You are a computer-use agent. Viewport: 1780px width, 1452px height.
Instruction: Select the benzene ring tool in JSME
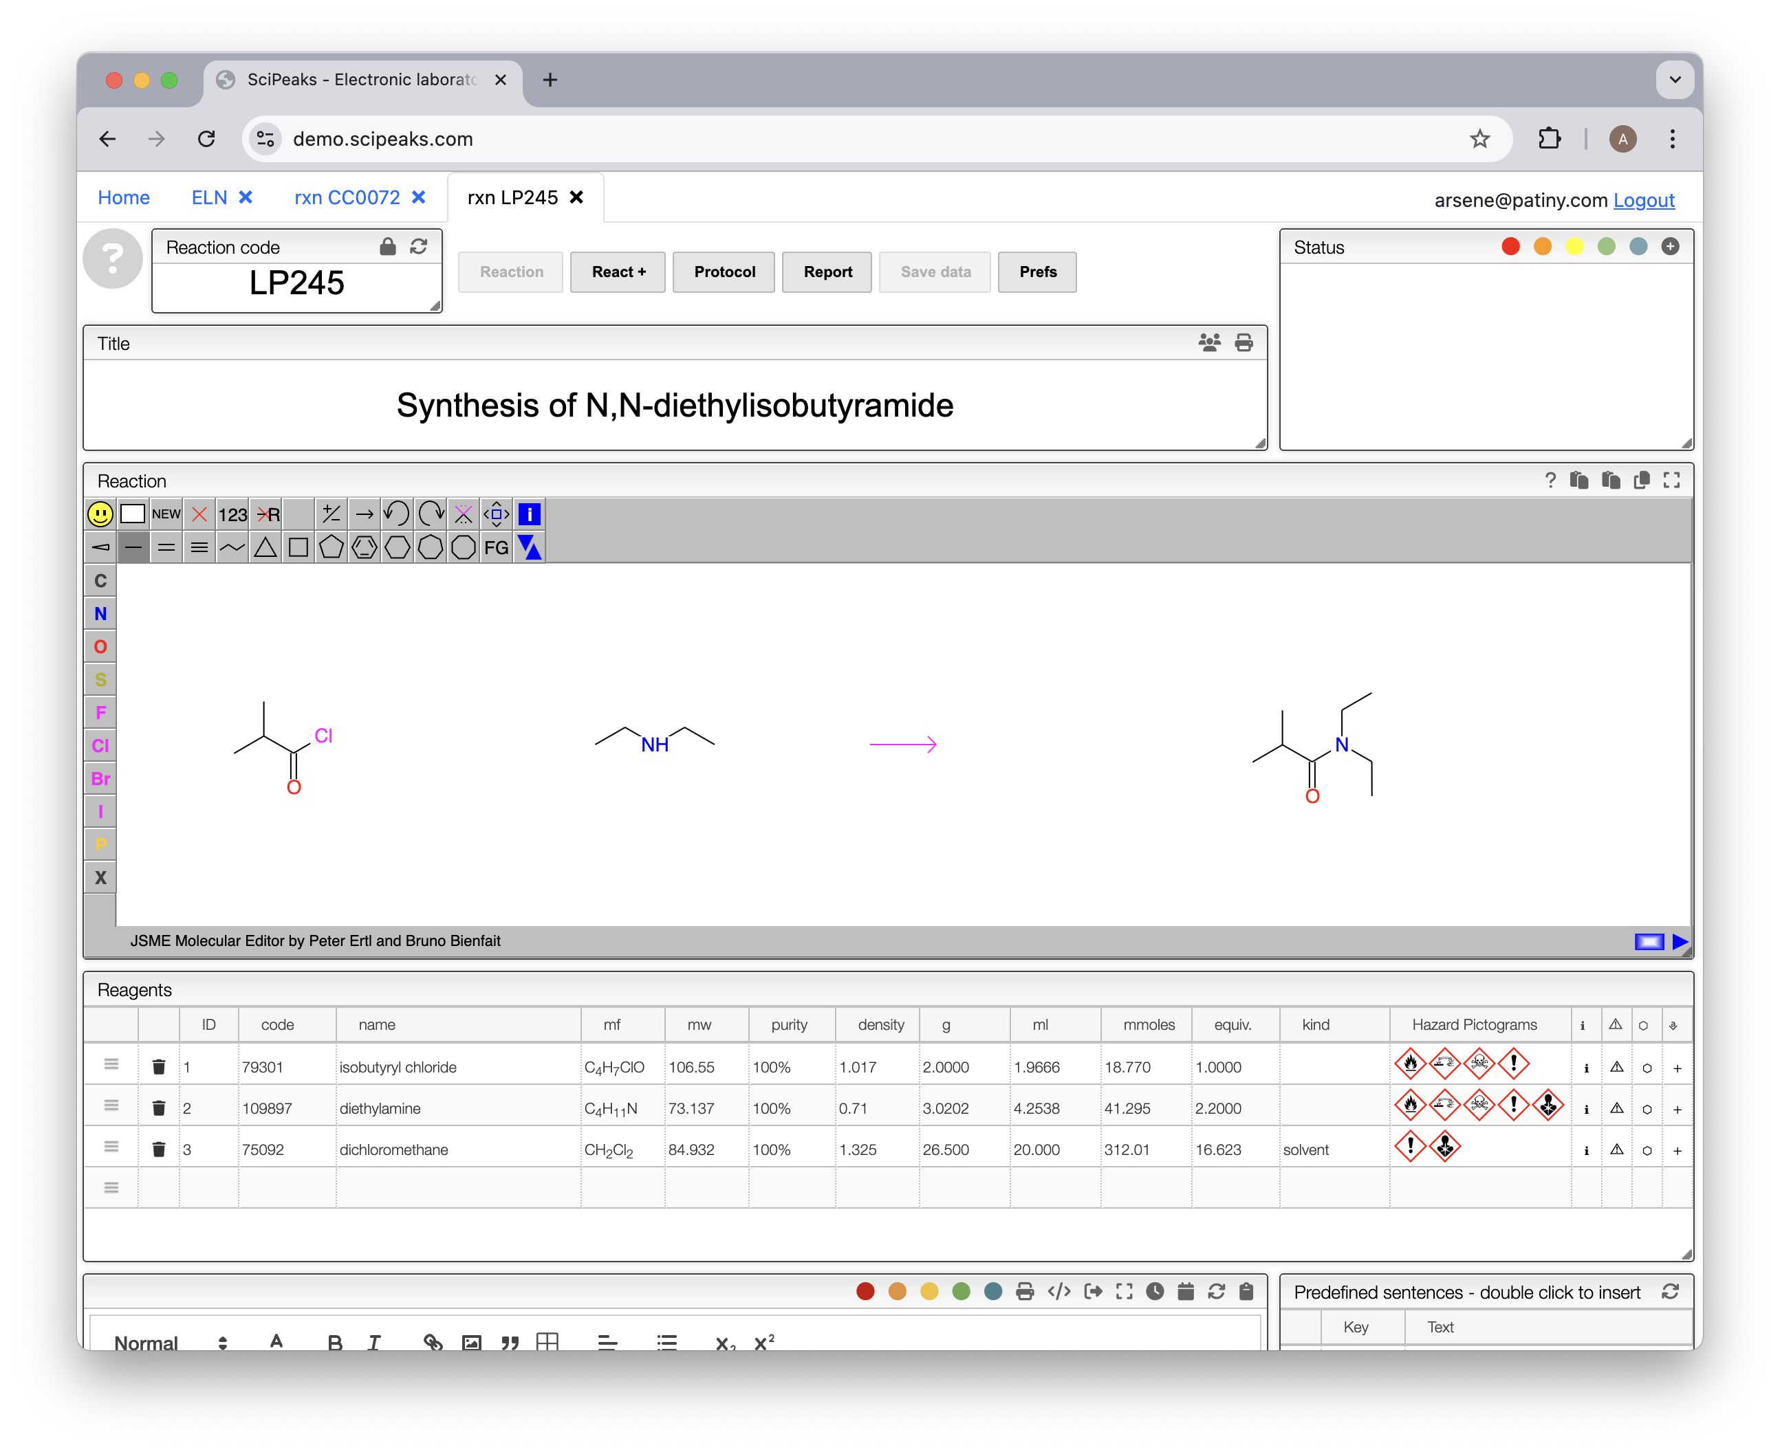click(364, 548)
